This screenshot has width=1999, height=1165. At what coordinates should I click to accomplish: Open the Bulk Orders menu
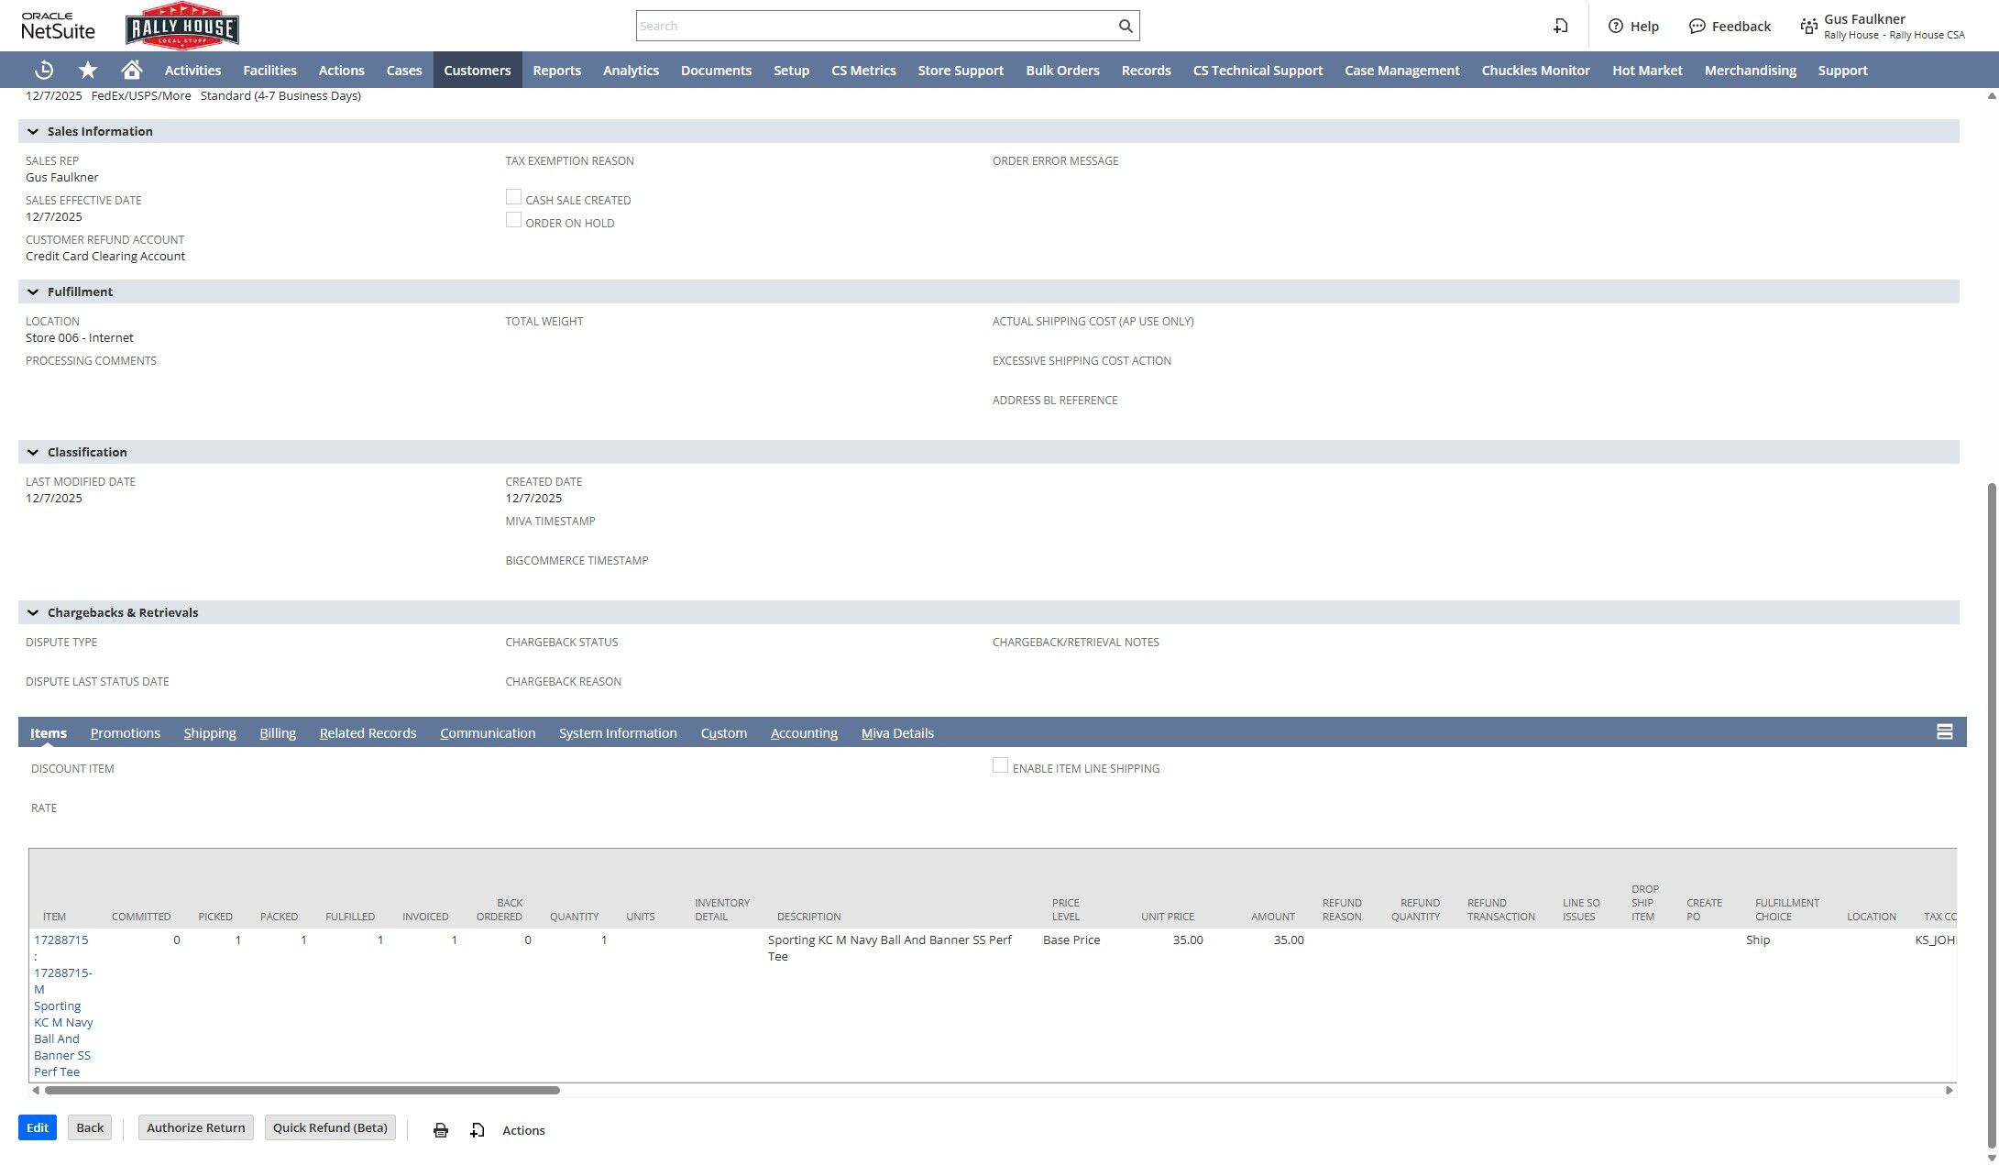[1062, 71]
